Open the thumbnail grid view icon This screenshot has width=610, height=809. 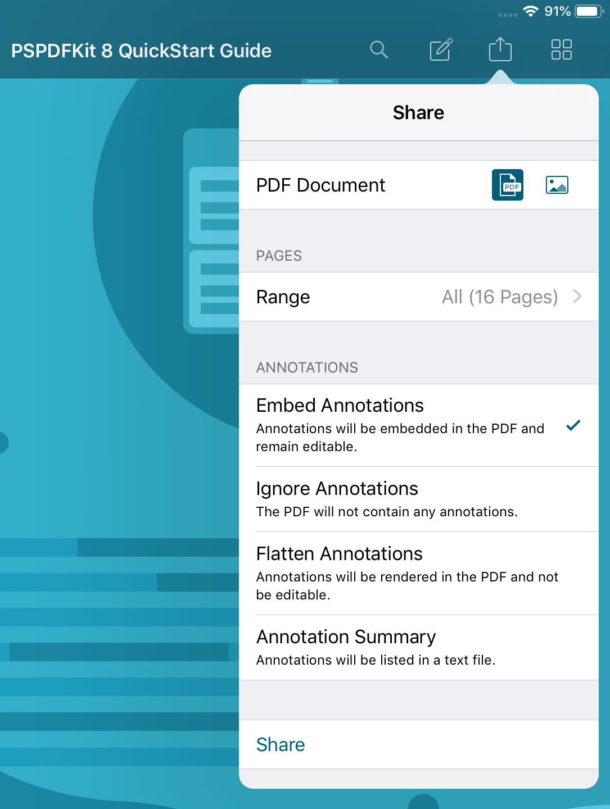(x=561, y=50)
